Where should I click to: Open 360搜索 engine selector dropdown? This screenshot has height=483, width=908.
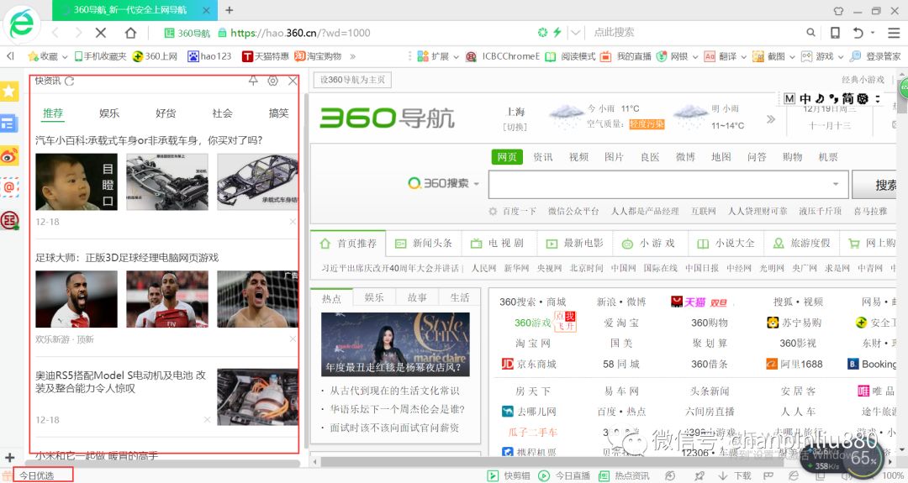click(x=478, y=184)
